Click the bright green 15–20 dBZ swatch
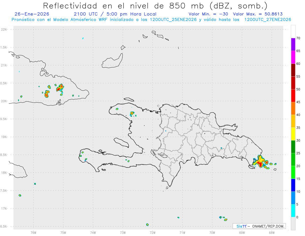Viewport: 305px width, 236px height. (293, 172)
